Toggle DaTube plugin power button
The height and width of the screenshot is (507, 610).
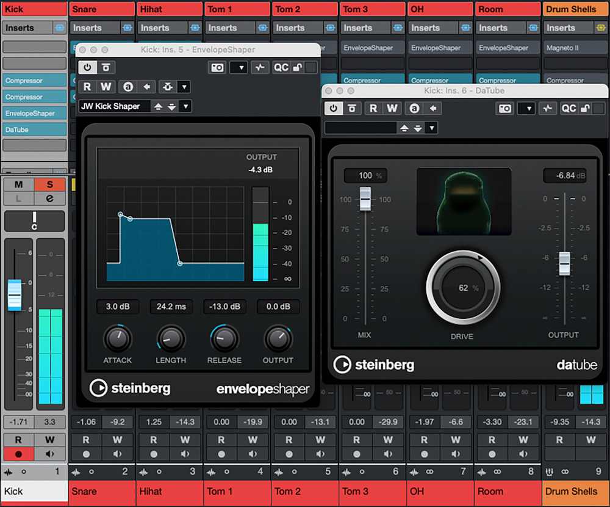pyautogui.click(x=334, y=108)
